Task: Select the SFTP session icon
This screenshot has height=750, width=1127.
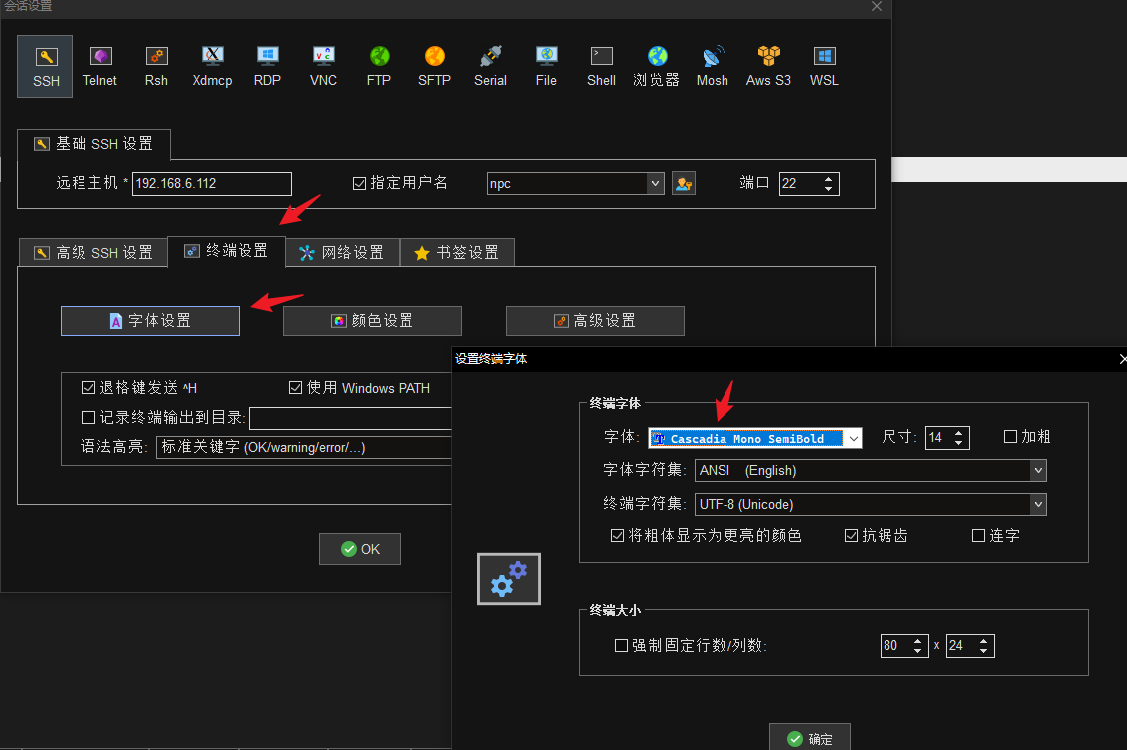Action: [434, 67]
